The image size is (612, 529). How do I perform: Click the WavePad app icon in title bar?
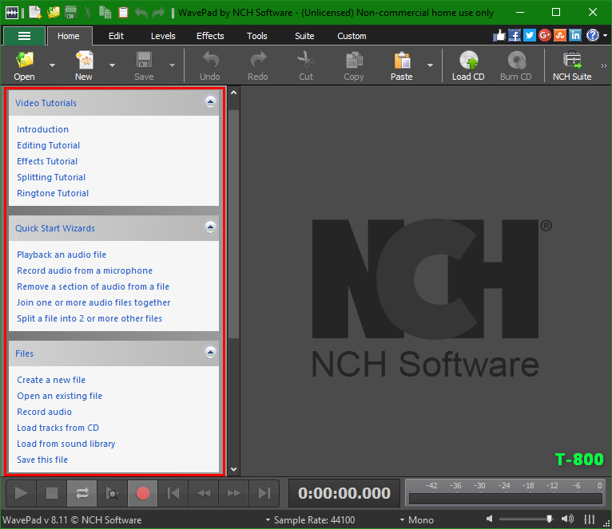[x=12, y=13]
